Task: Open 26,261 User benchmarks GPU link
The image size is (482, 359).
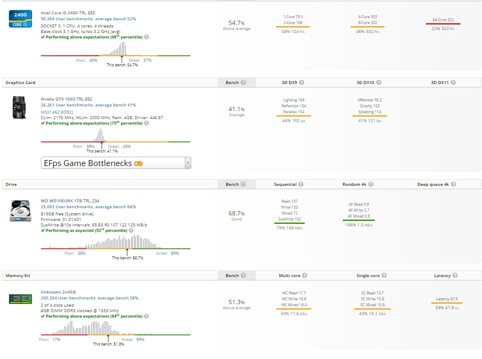Action: point(88,105)
